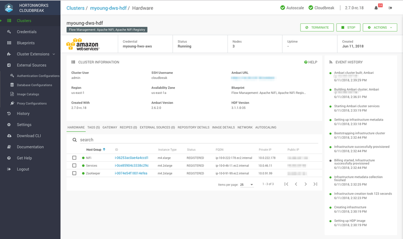Go to first page of hardware table

point(286,184)
